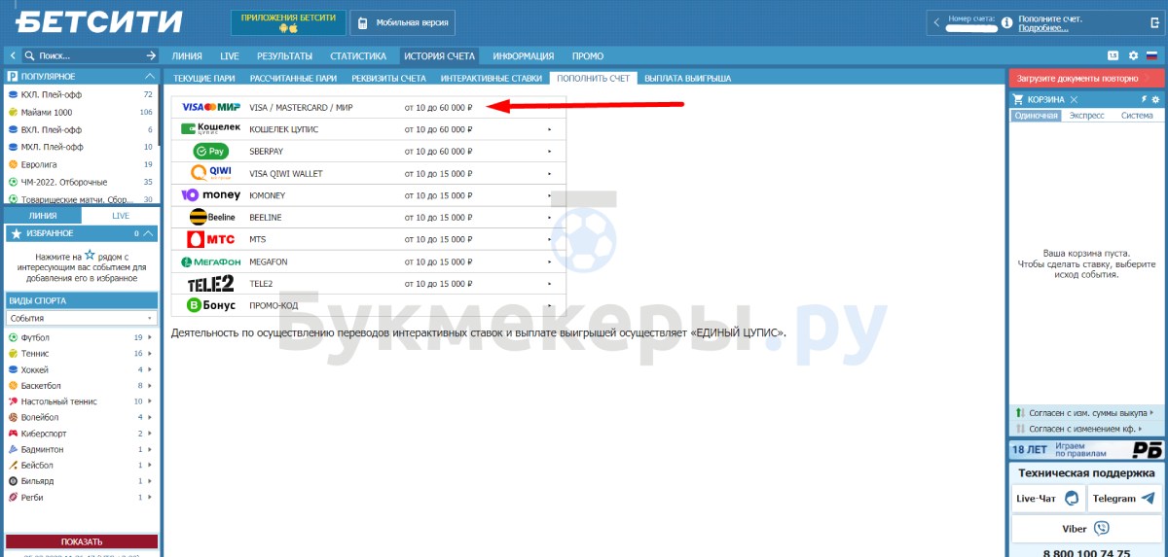Click the Показать button
The width and height of the screenshot is (1168, 557).
(82, 541)
